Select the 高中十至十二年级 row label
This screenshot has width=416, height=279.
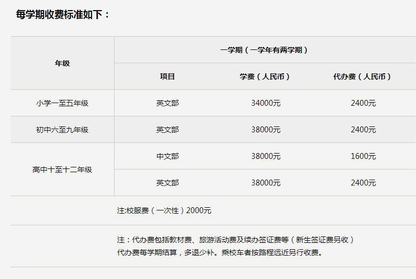62,170
